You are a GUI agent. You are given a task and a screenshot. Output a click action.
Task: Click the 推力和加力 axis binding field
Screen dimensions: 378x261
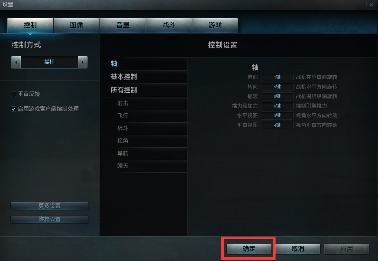[277, 106]
